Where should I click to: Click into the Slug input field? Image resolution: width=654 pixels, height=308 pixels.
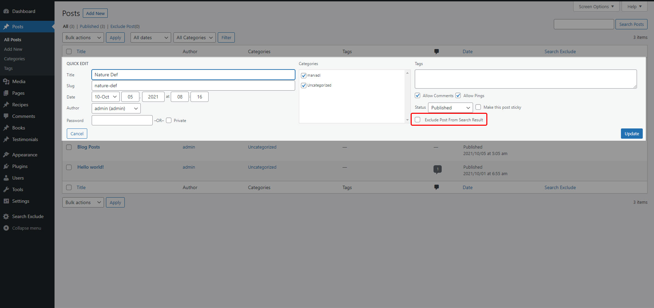[x=193, y=86]
